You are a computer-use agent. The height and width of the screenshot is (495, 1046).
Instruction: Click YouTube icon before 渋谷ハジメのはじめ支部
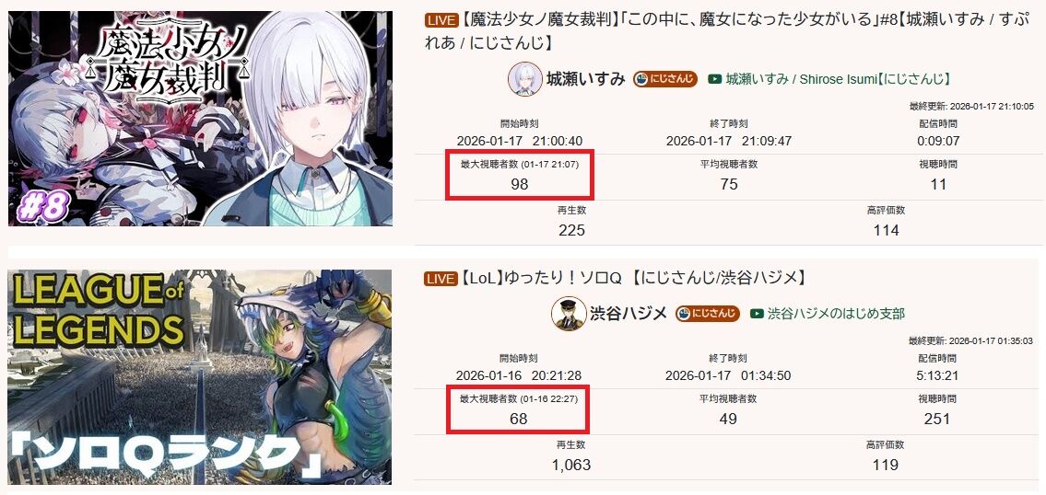click(x=757, y=313)
